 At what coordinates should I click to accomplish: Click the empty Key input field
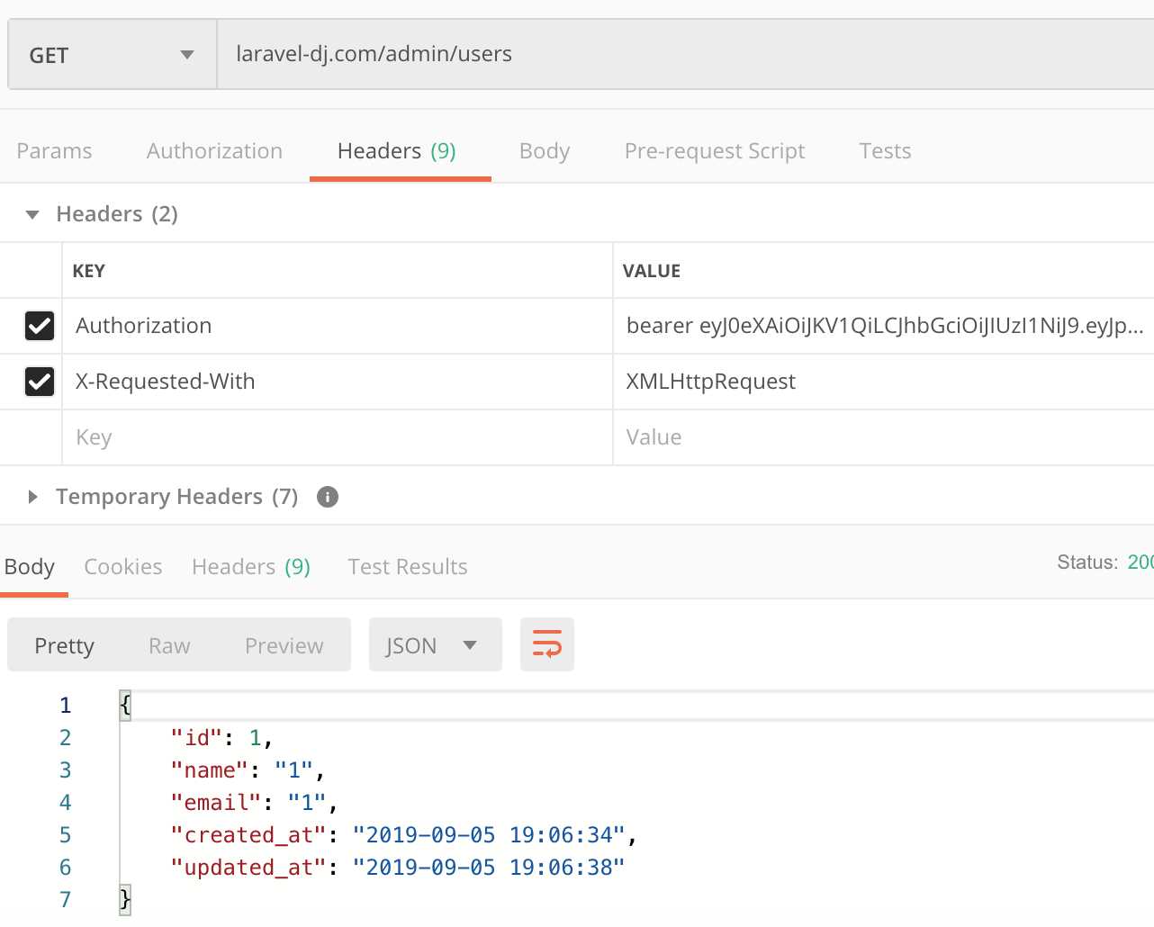[338, 437]
